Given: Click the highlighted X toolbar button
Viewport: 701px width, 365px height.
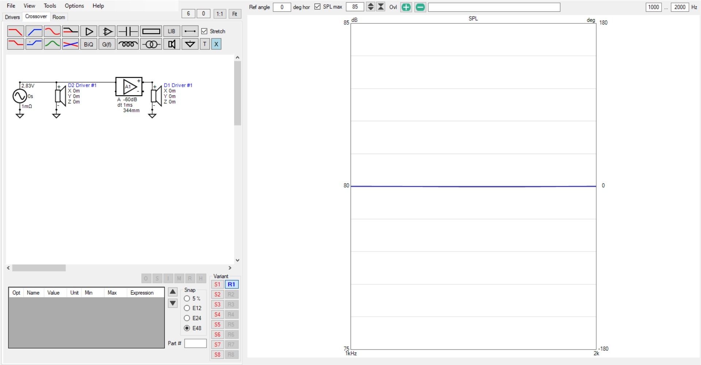Looking at the screenshot, I should [x=216, y=44].
